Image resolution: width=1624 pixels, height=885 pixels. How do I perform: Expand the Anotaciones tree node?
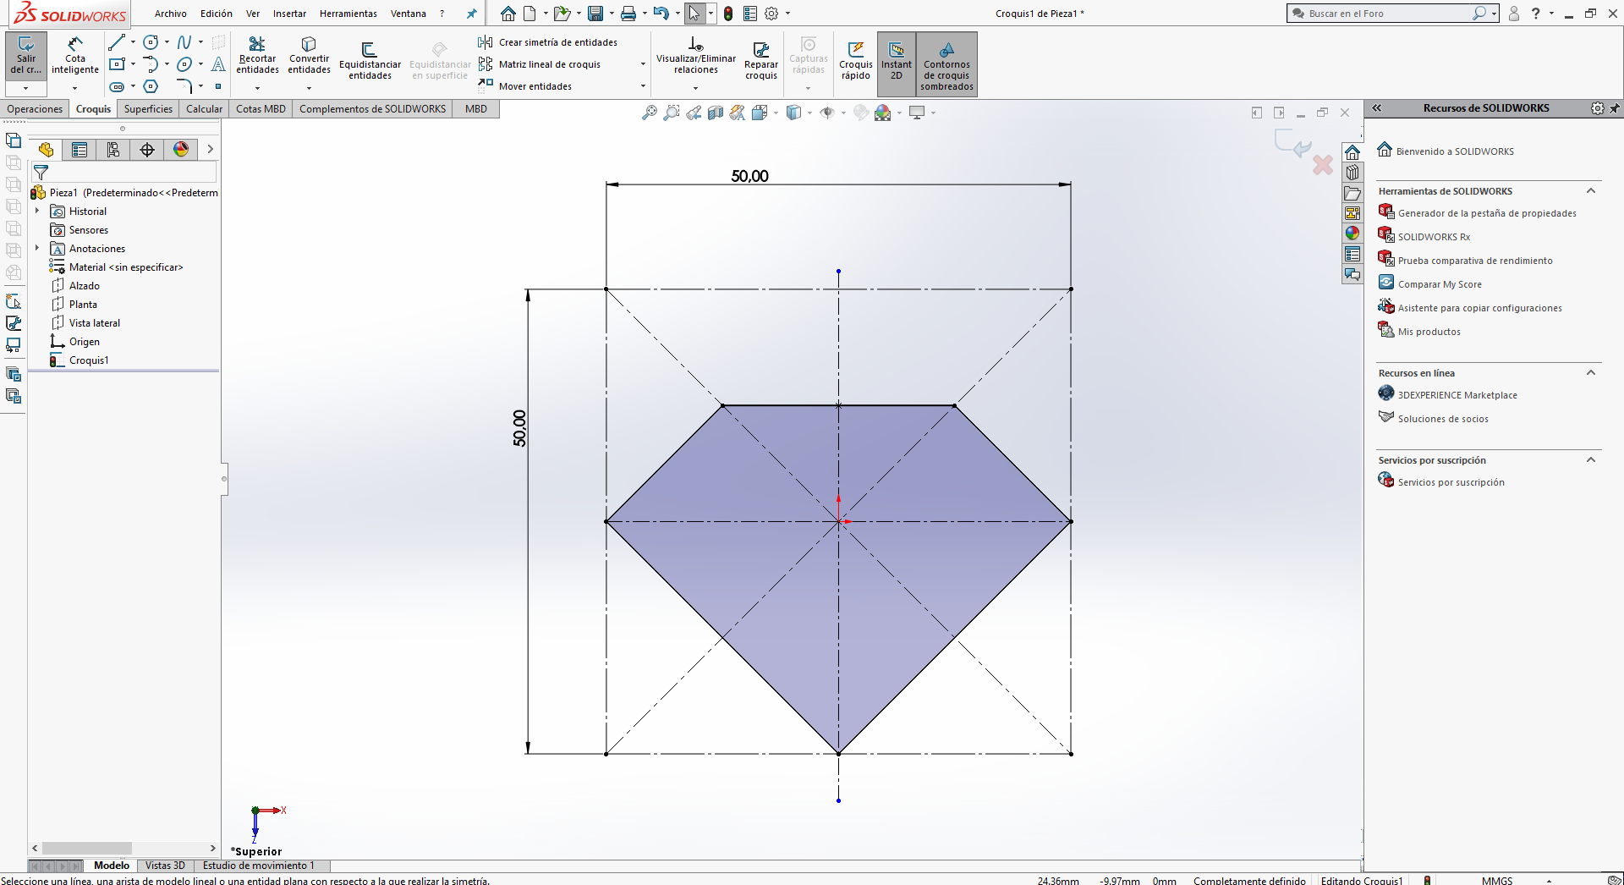coord(37,249)
